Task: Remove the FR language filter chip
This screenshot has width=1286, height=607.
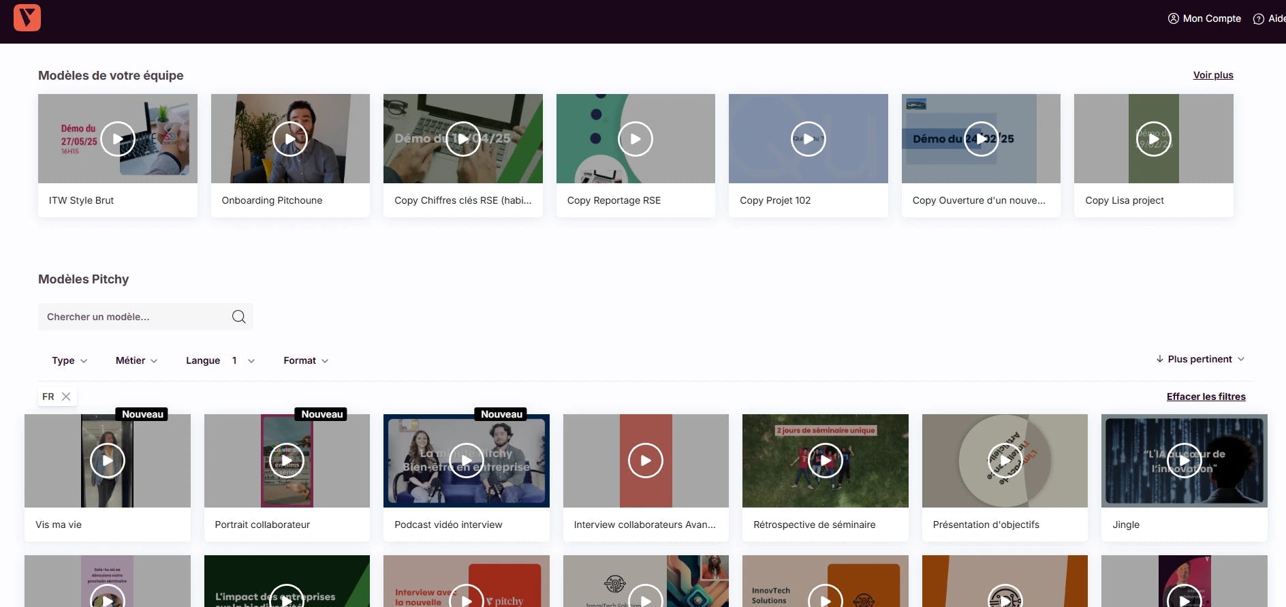Action: click(66, 396)
